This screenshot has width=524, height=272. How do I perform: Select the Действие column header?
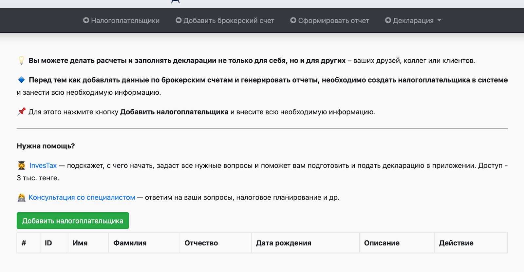[x=456, y=243]
